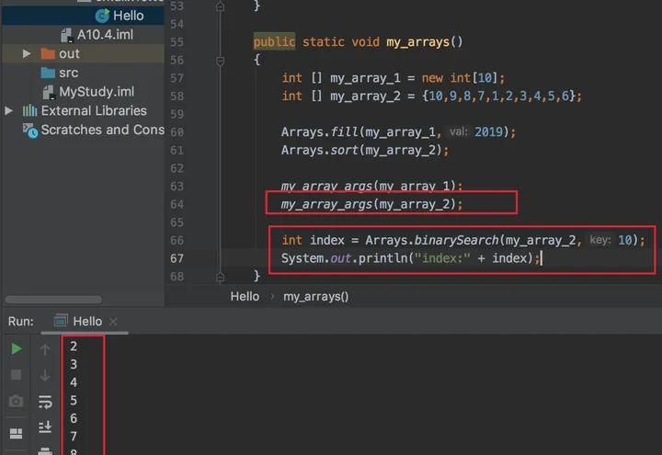Image resolution: width=662 pixels, height=455 pixels.
Task: Expand the 'out' folder in project tree
Action: tap(27, 54)
